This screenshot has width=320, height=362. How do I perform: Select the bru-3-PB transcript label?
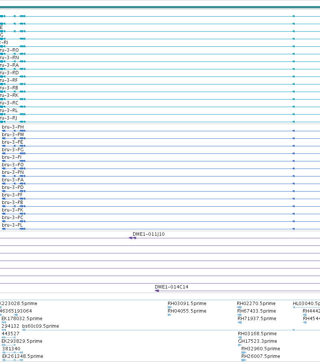12,202
